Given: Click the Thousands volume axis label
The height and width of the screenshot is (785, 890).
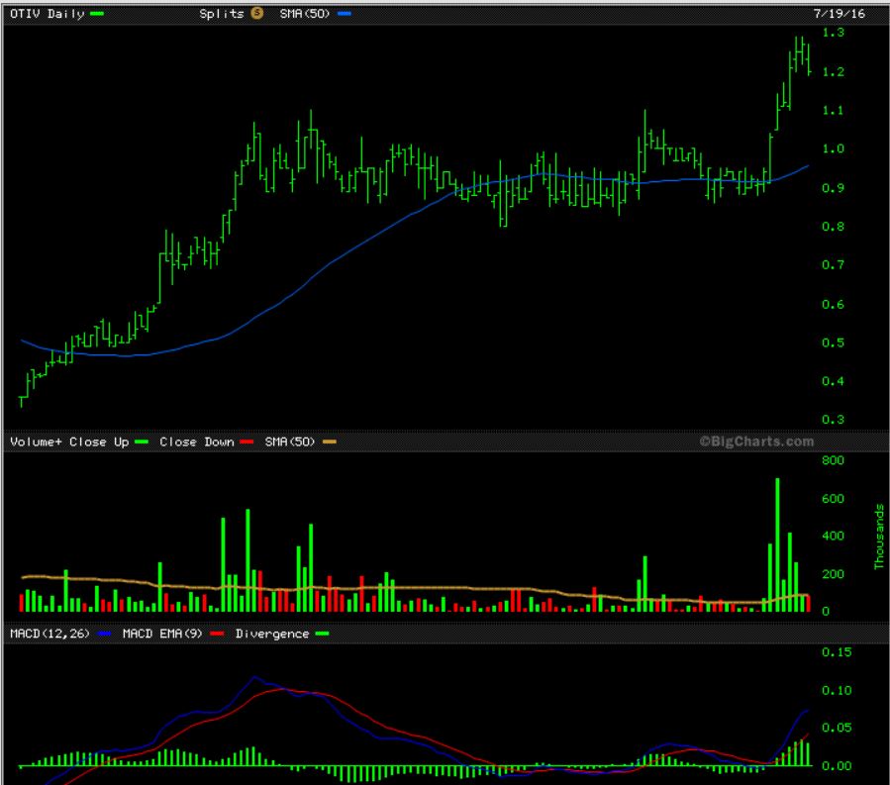Looking at the screenshot, I should point(878,537).
